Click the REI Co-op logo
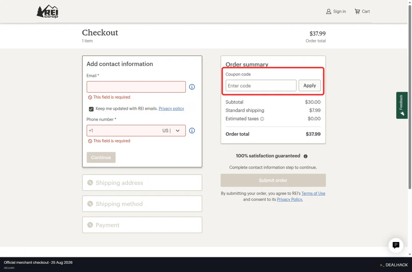 [x=47, y=12]
